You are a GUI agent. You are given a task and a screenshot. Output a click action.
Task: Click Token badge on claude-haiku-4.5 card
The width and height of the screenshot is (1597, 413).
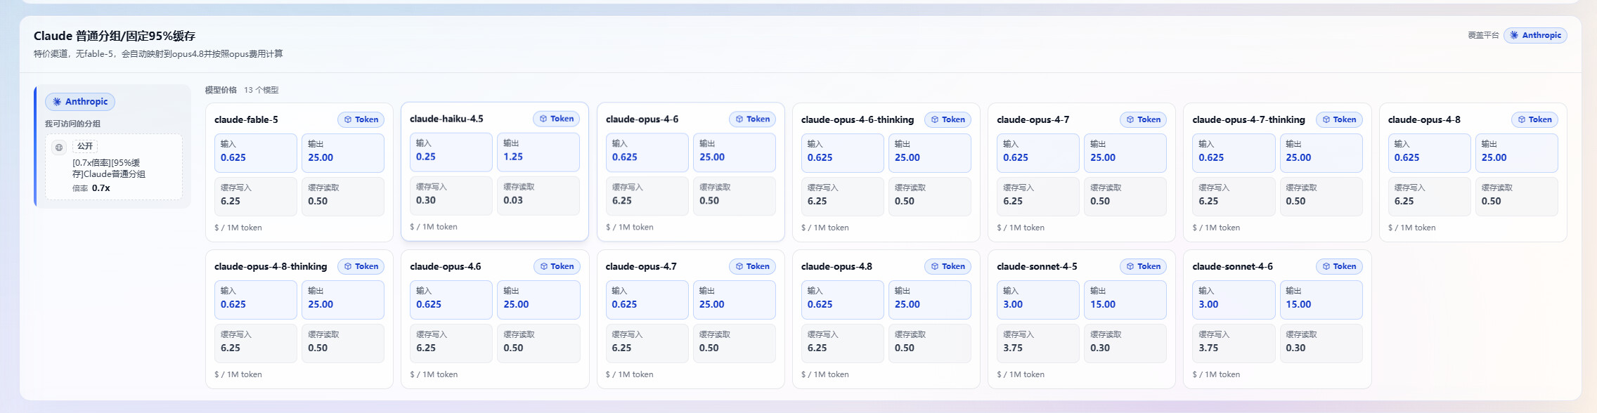[x=556, y=119]
